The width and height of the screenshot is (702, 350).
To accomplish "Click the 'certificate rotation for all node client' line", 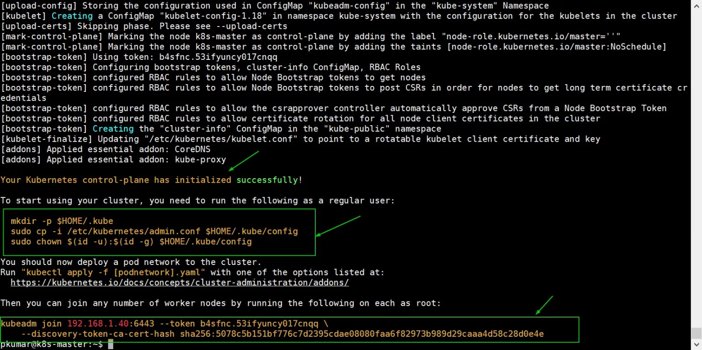I will pos(300,118).
